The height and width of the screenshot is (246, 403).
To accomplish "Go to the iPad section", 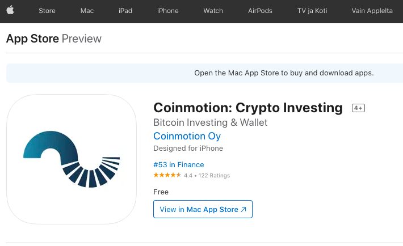I will 125,11.
